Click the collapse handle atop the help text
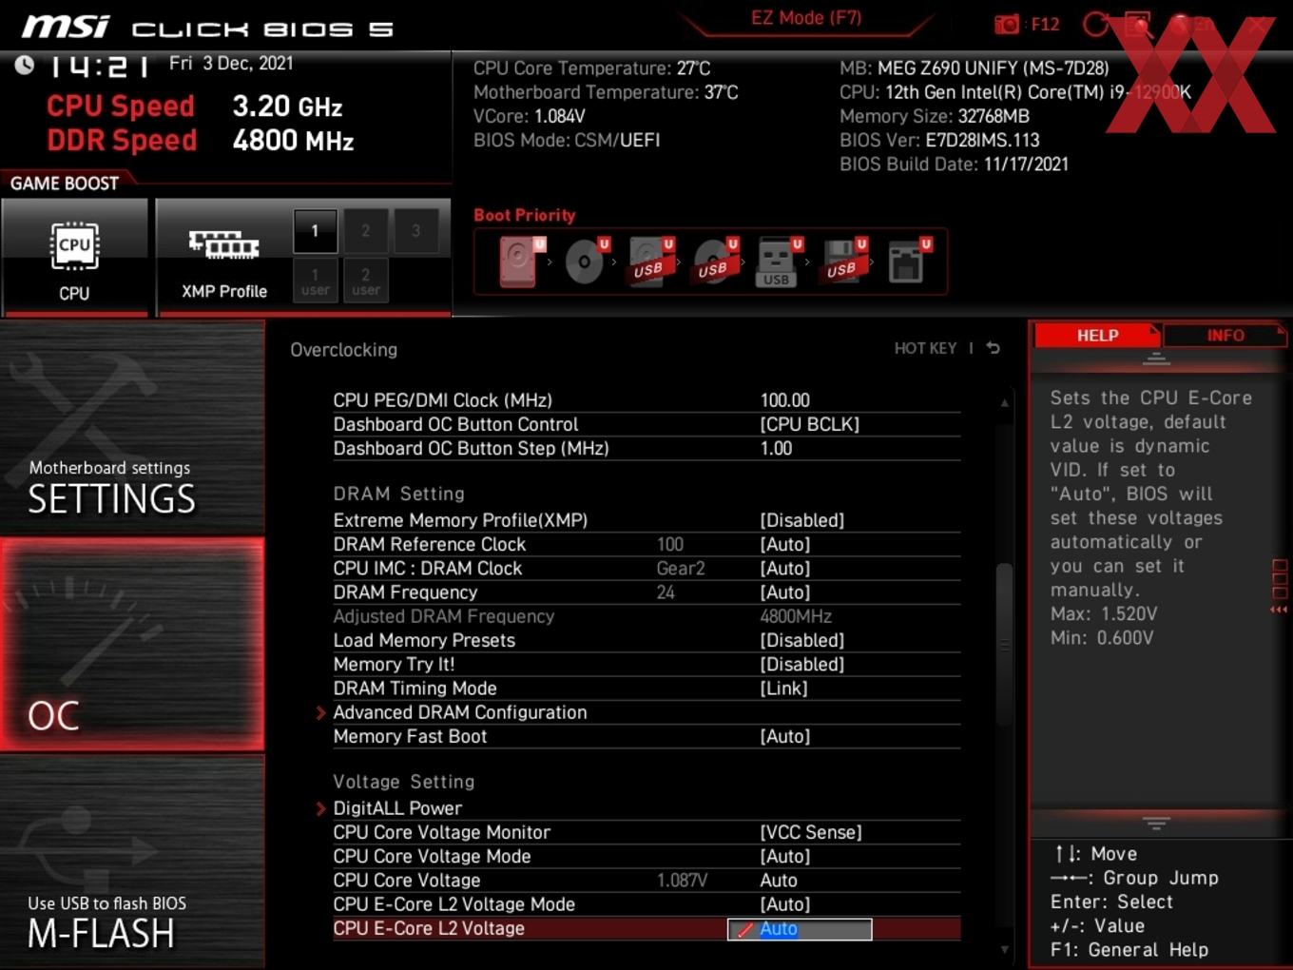The width and height of the screenshot is (1293, 970). click(x=1156, y=359)
